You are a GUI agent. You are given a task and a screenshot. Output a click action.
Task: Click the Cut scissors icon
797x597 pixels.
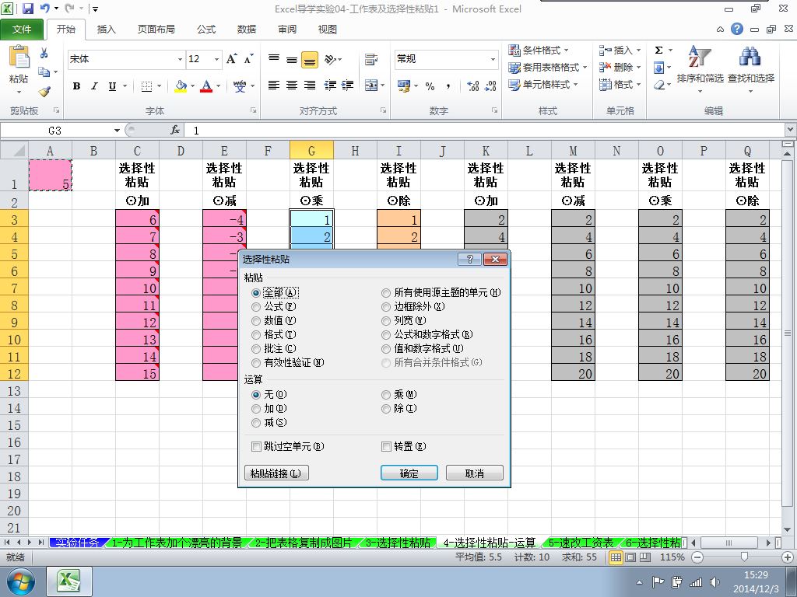[44, 53]
